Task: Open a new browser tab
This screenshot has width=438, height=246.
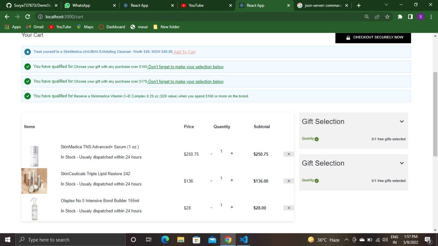Action: pos(359,5)
